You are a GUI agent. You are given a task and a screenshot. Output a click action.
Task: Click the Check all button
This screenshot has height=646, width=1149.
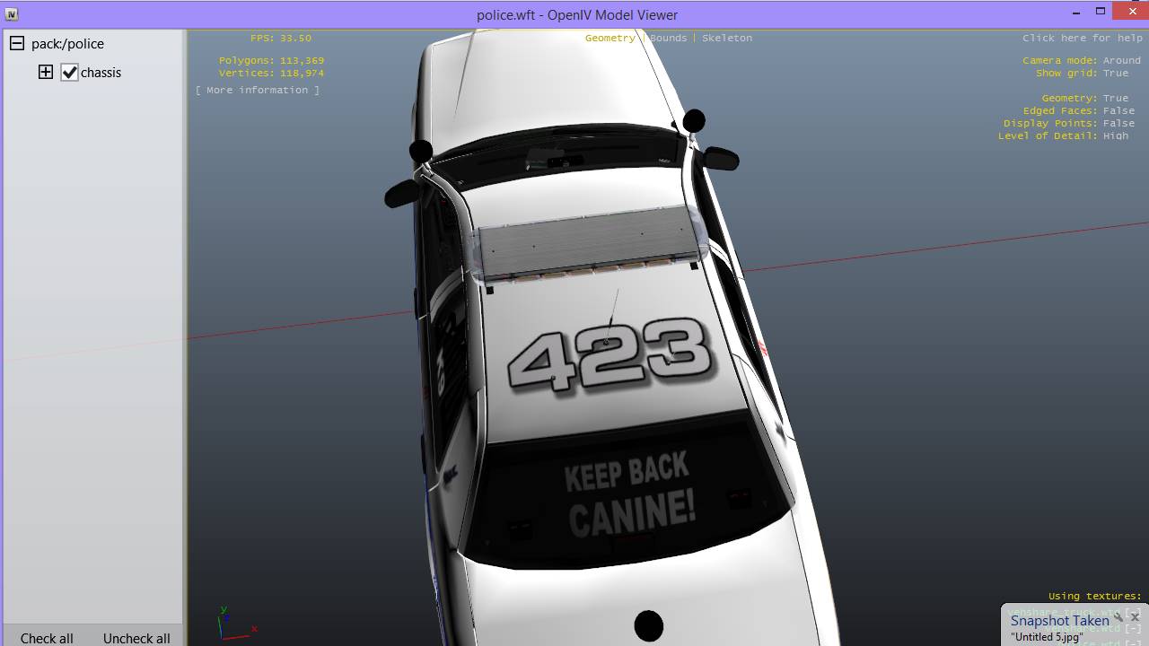click(x=47, y=638)
